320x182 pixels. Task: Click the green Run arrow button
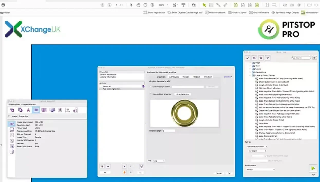pyautogui.click(x=313, y=168)
